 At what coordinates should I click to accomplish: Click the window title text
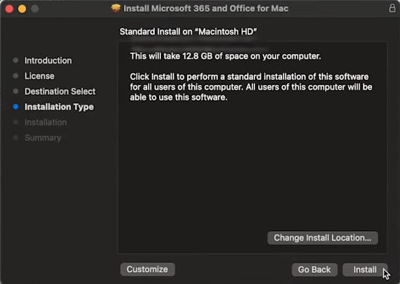click(x=206, y=9)
